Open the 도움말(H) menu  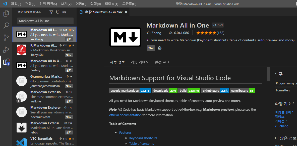coord(129,4)
